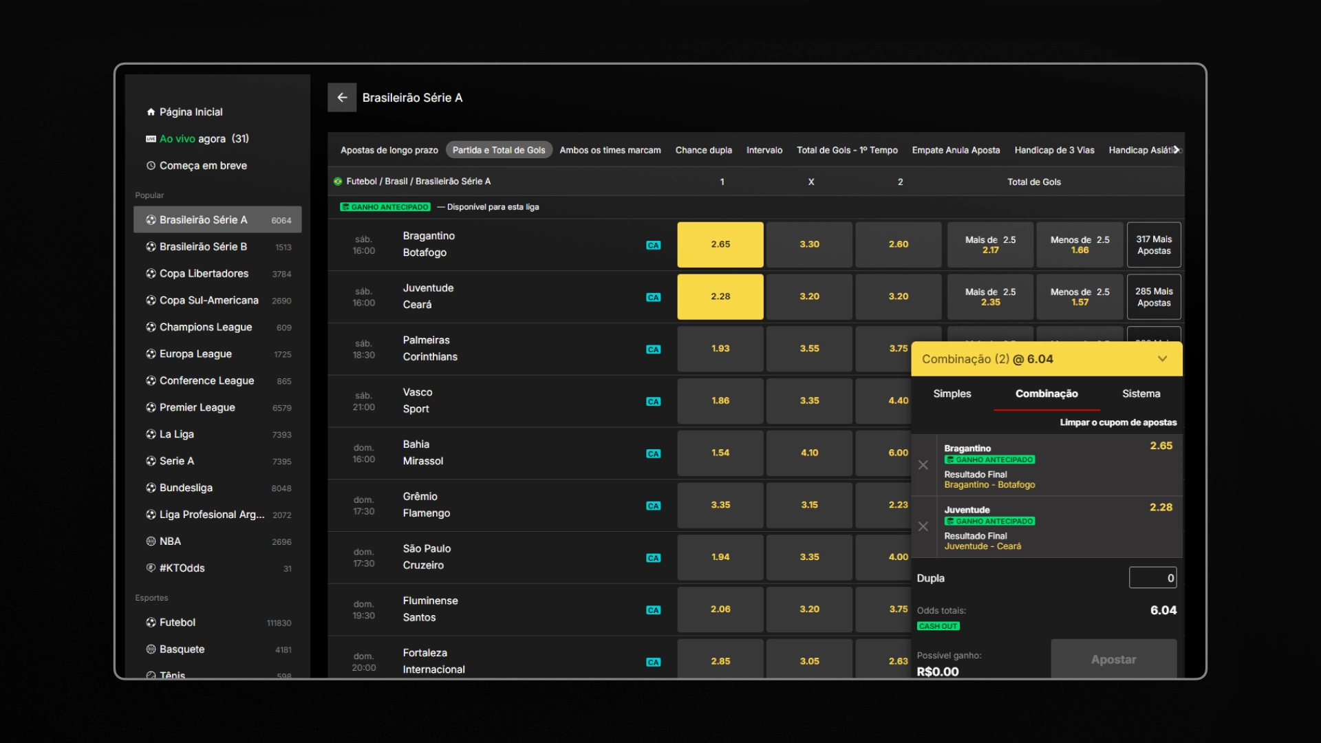Click the CA badge on Fortaleza–Internacional row
This screenshot has width=1321, height=743.
pos(653,663)
